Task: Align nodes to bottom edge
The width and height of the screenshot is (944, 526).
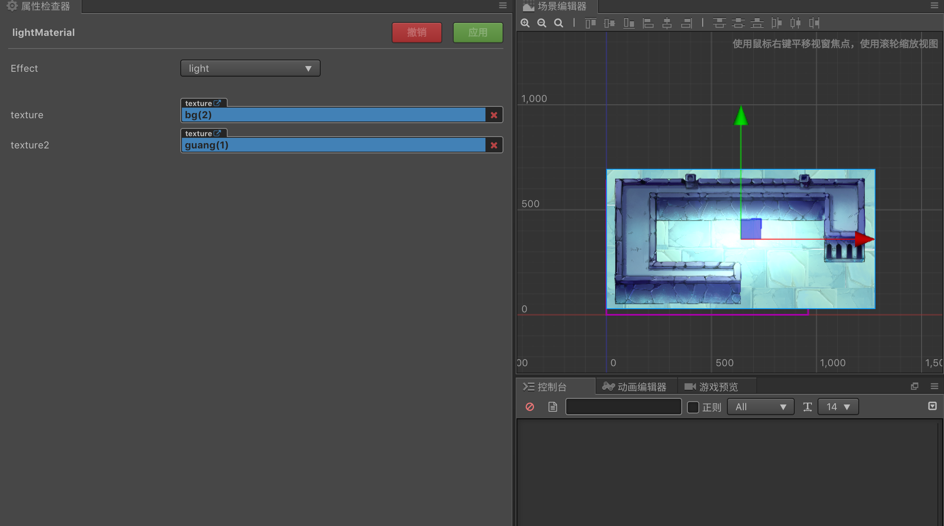Action: (629, 23)
